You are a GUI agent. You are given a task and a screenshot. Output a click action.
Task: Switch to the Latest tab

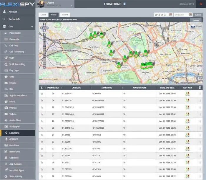click(x=43, y=15)
